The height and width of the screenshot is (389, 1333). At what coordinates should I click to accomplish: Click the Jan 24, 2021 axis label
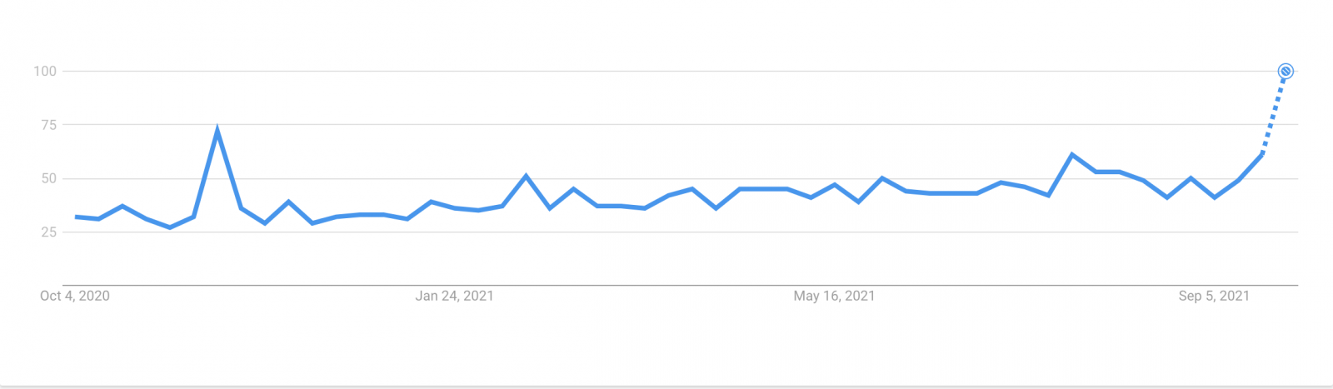point(455,296)
